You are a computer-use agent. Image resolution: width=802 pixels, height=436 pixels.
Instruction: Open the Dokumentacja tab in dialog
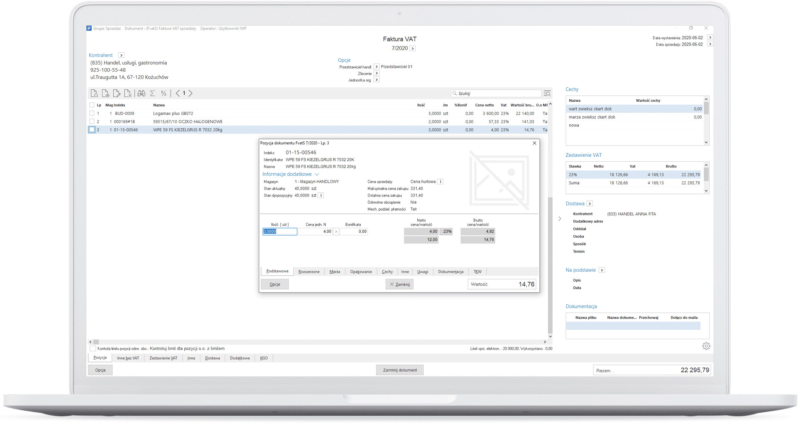click(x=451, y=272)
